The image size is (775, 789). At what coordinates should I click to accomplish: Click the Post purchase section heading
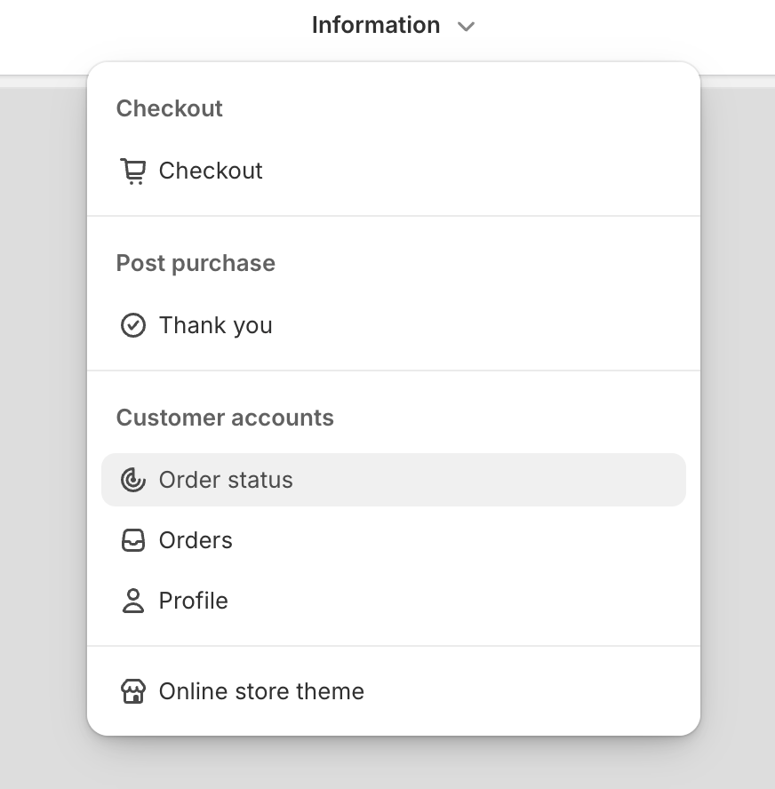pyautogui.click(x=196, y=263)
